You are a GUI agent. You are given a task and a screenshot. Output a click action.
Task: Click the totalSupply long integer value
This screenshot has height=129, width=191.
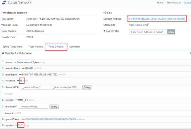pyautogui.click(x=40, y=75)
